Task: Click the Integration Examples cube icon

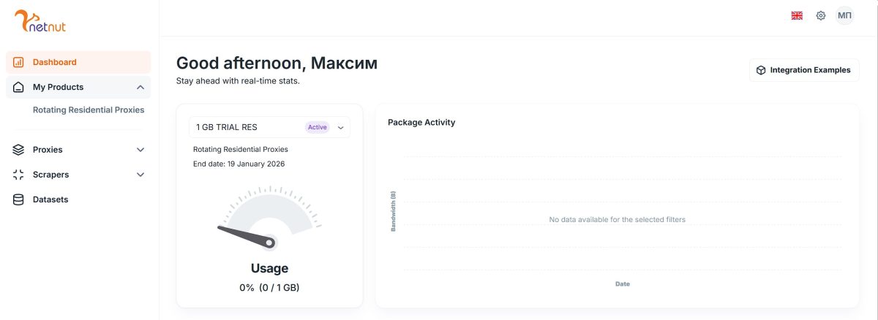Action: (761, 70)
